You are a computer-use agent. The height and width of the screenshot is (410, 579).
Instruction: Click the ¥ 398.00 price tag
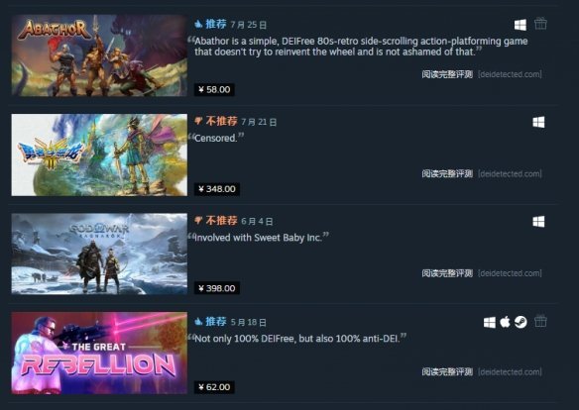(217, 288)
